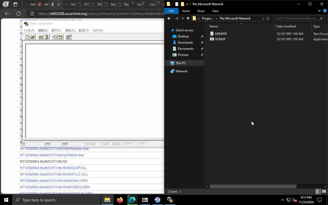Select Network in navigation pane

coord(181,71)
